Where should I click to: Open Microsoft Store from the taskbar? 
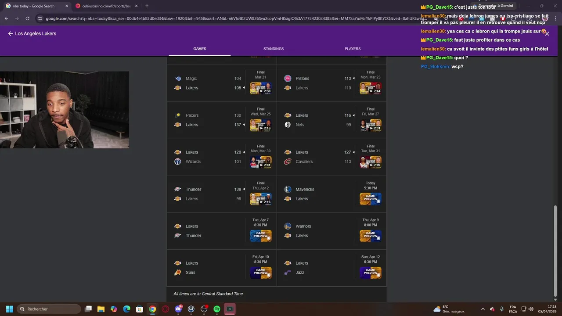[139, 309]
